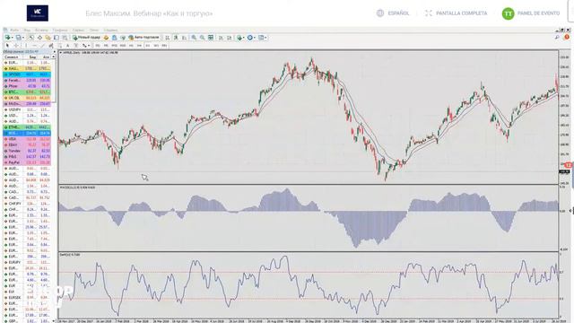Select the vertical line drawing tool
Image resolution: width=574 pixels, height=323 pixels.
(x=26, y=46)
